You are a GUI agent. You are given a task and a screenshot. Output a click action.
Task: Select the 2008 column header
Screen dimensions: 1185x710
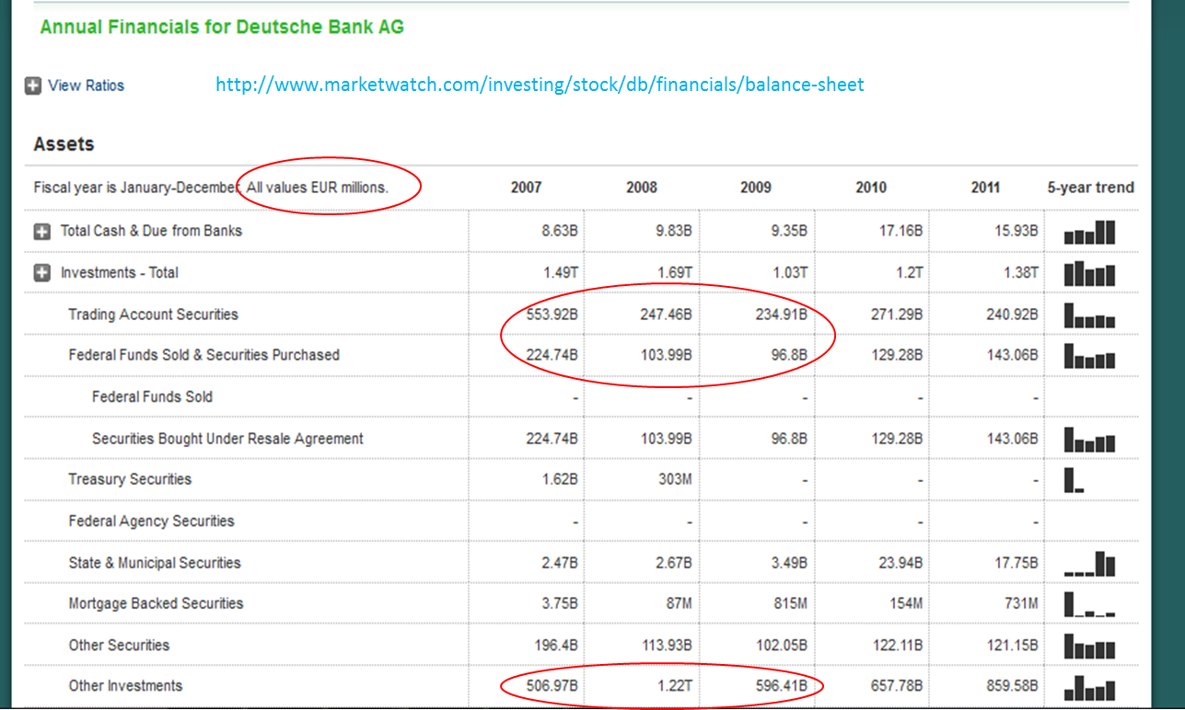coord(642,188)
